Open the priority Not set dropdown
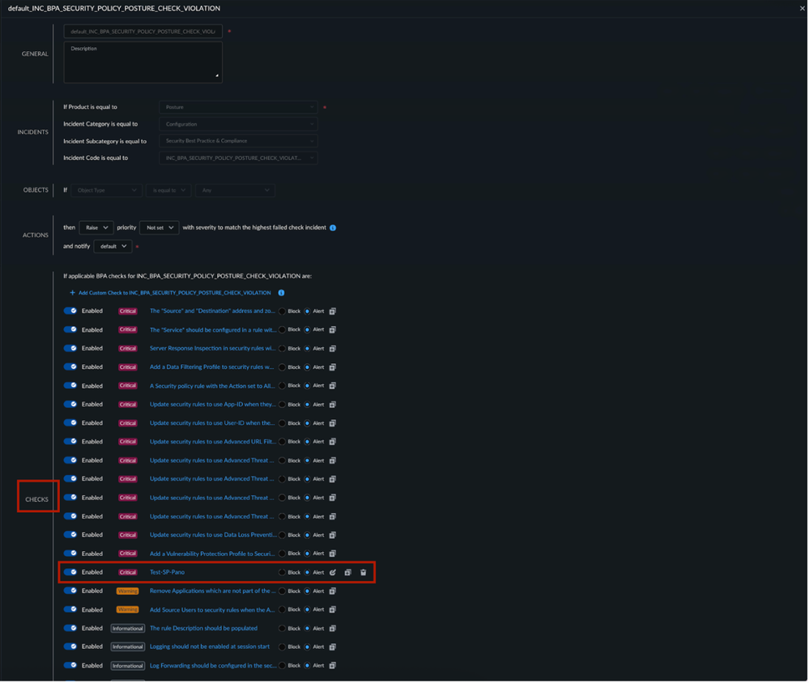 (160, 228)
